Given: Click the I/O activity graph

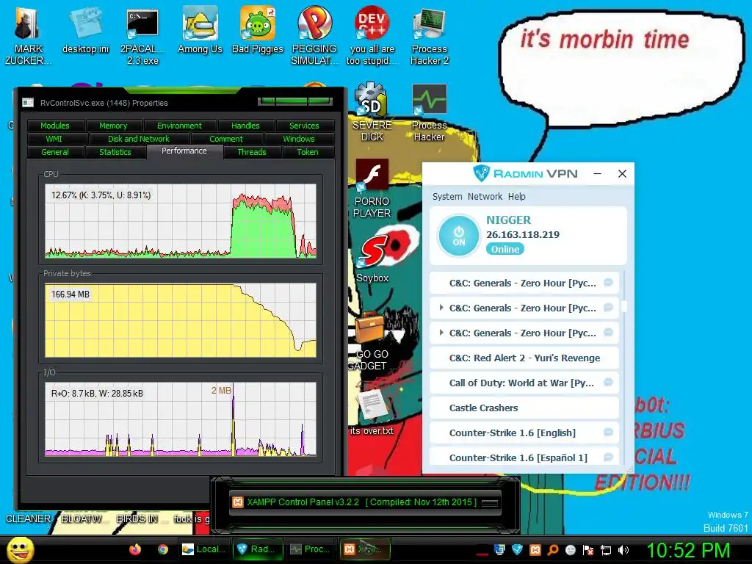Looking at the screenshot, I should point(181,419).
